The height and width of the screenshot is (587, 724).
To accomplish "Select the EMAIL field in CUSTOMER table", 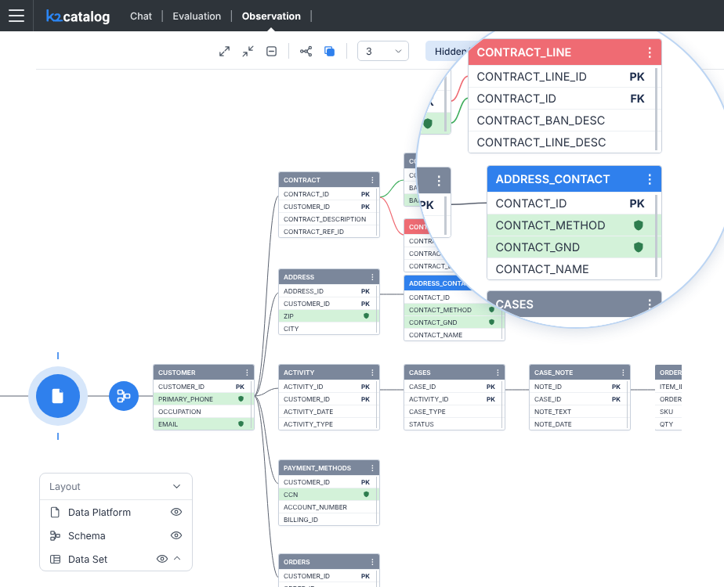I will [202, 423].
